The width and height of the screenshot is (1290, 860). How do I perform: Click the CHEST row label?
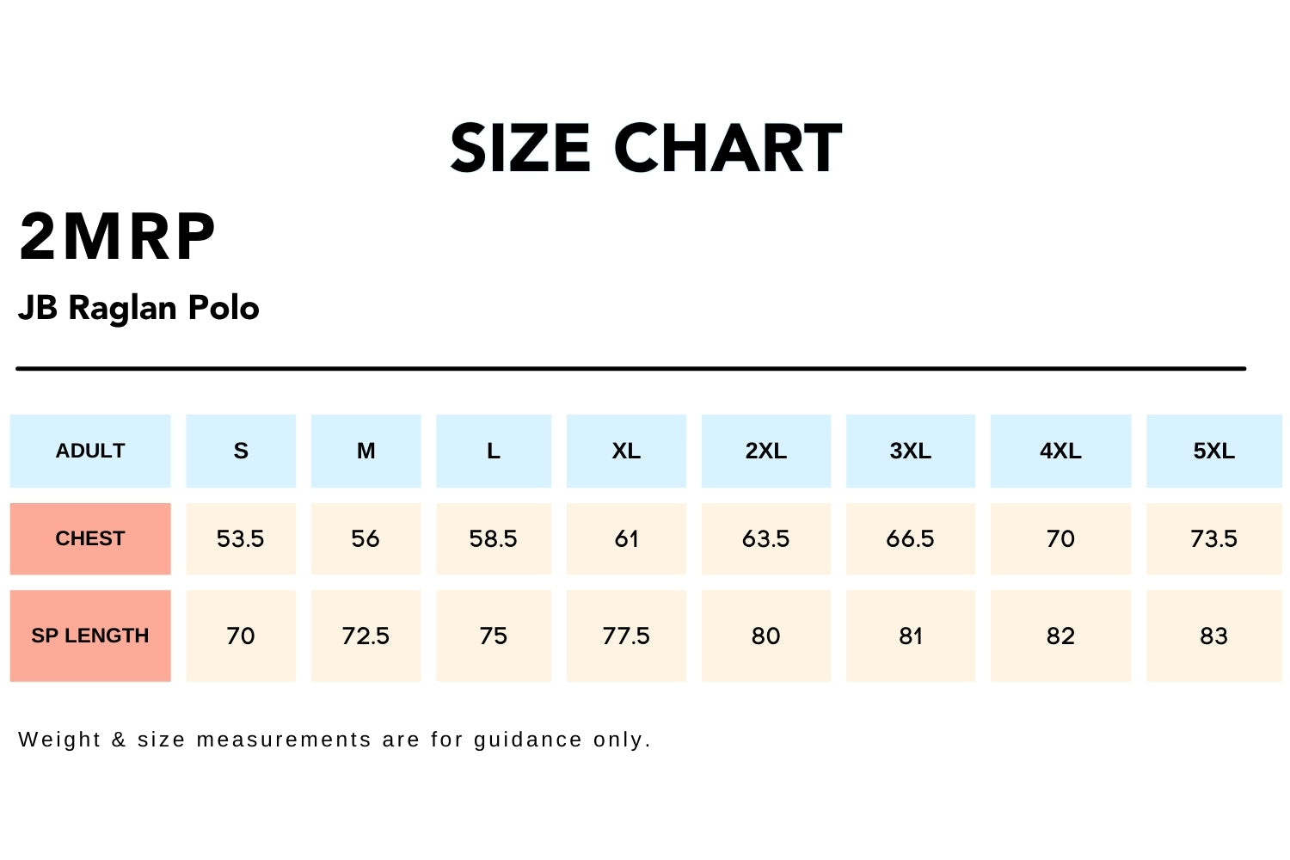point(90,538)
